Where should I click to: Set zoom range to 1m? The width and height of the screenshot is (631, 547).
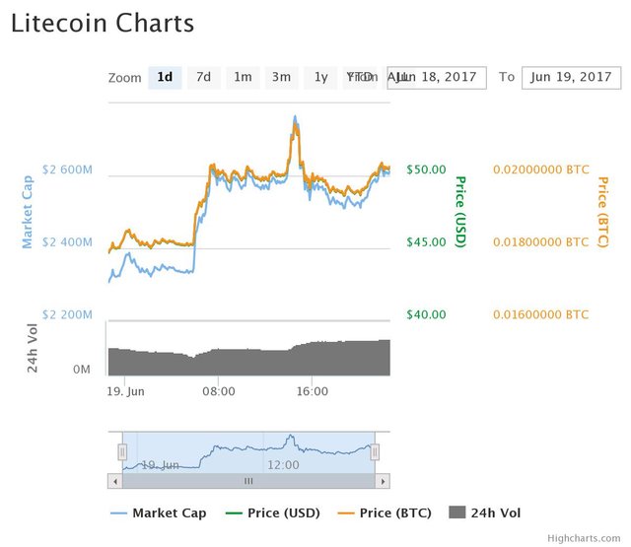point(243,77)
